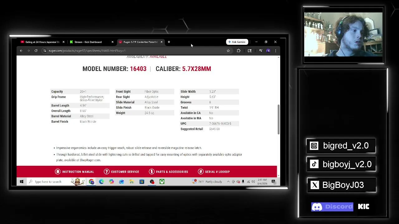The height and width of the screenshot is (224, 399).
Task: Open Microsoft Edge from the taskbar
Action: (101, 182)
